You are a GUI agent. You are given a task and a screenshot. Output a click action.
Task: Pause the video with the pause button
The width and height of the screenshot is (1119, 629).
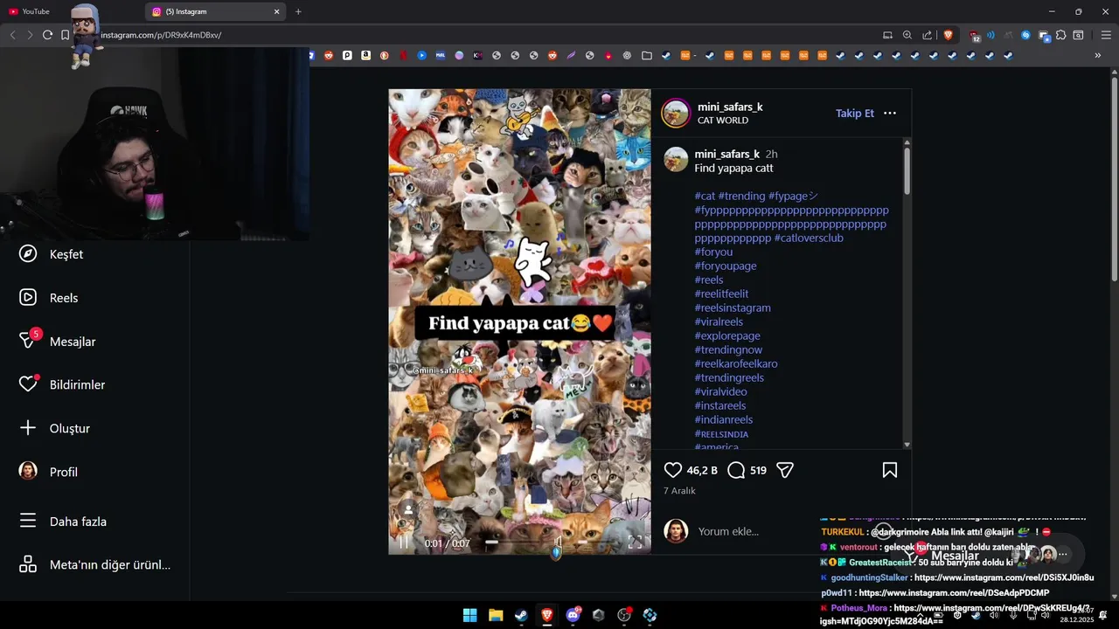(404, 543)
